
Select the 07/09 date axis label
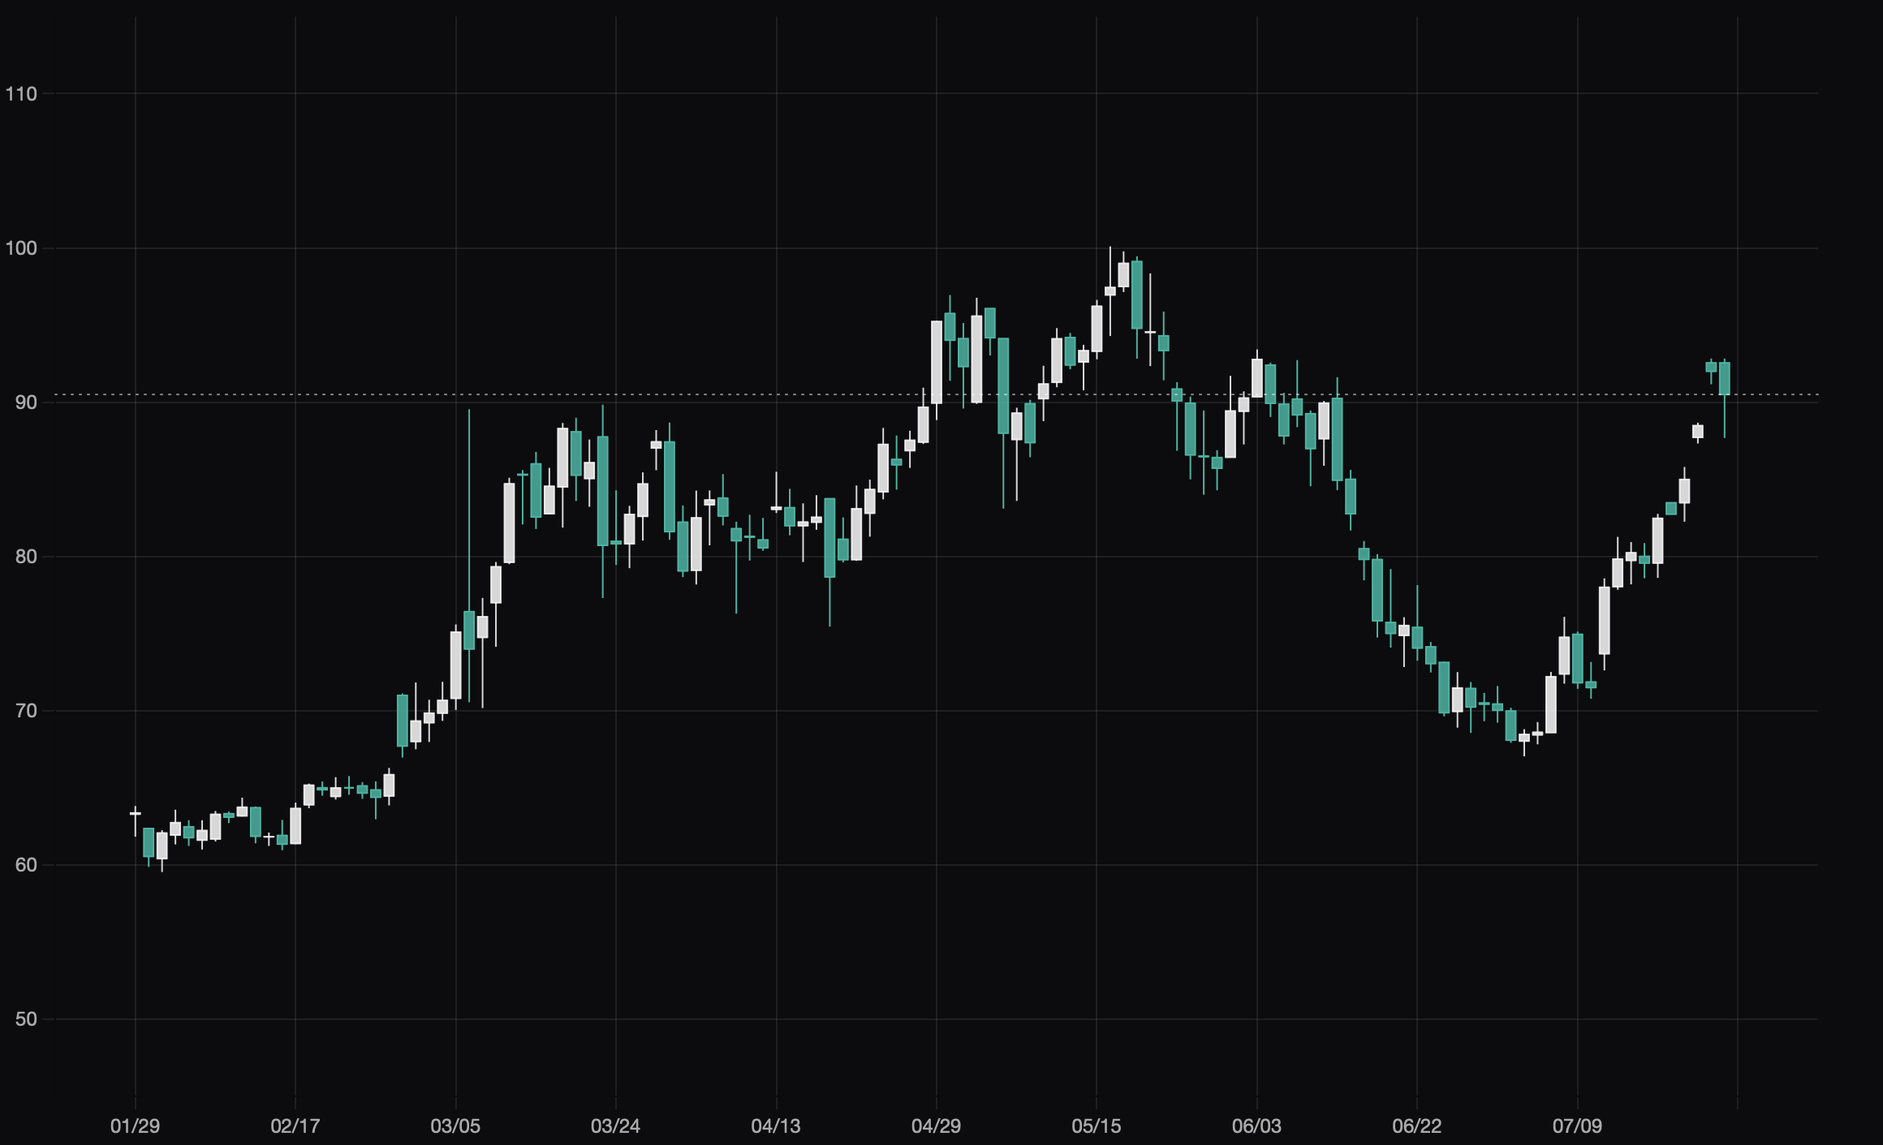tap(1577, 1126)
